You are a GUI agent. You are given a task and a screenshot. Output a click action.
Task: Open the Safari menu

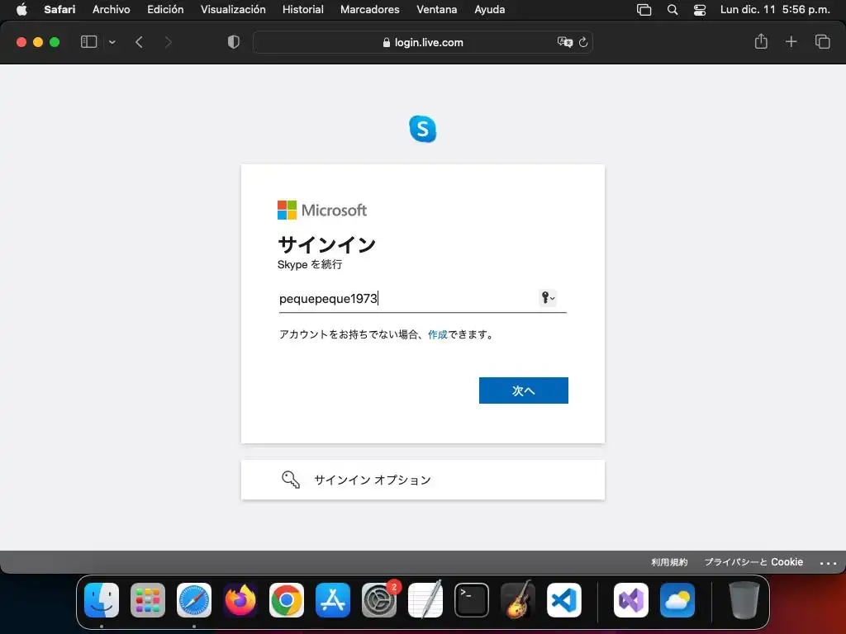click(59, 9)
